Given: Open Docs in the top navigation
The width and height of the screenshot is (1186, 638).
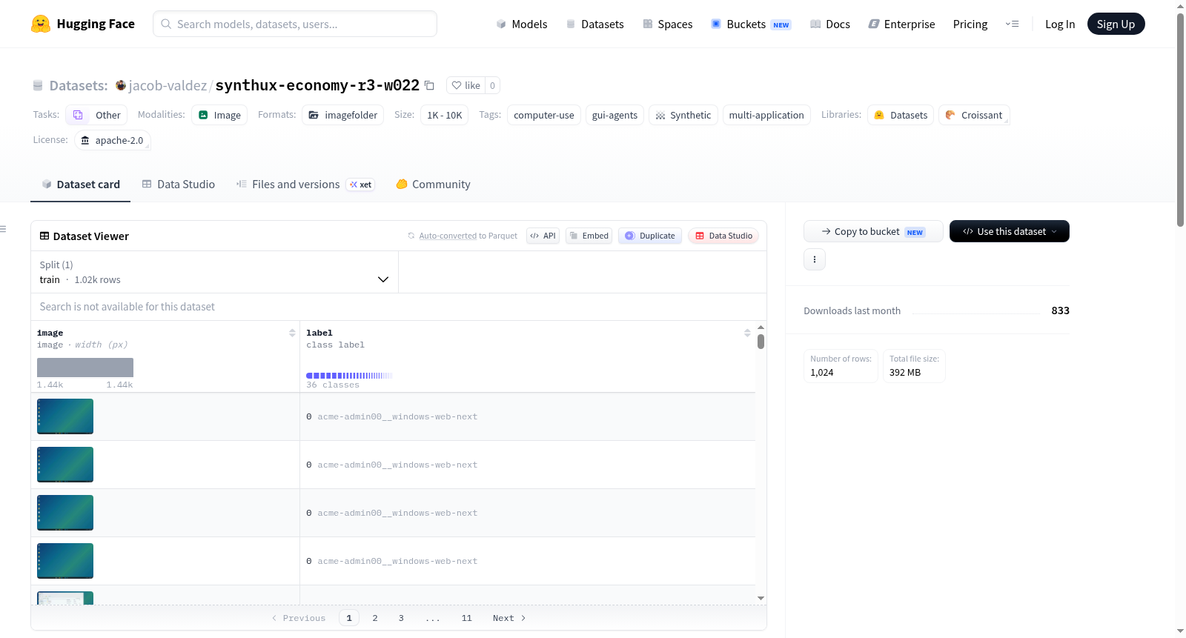Looking at the screenshot, I should (x=829, y=24).
